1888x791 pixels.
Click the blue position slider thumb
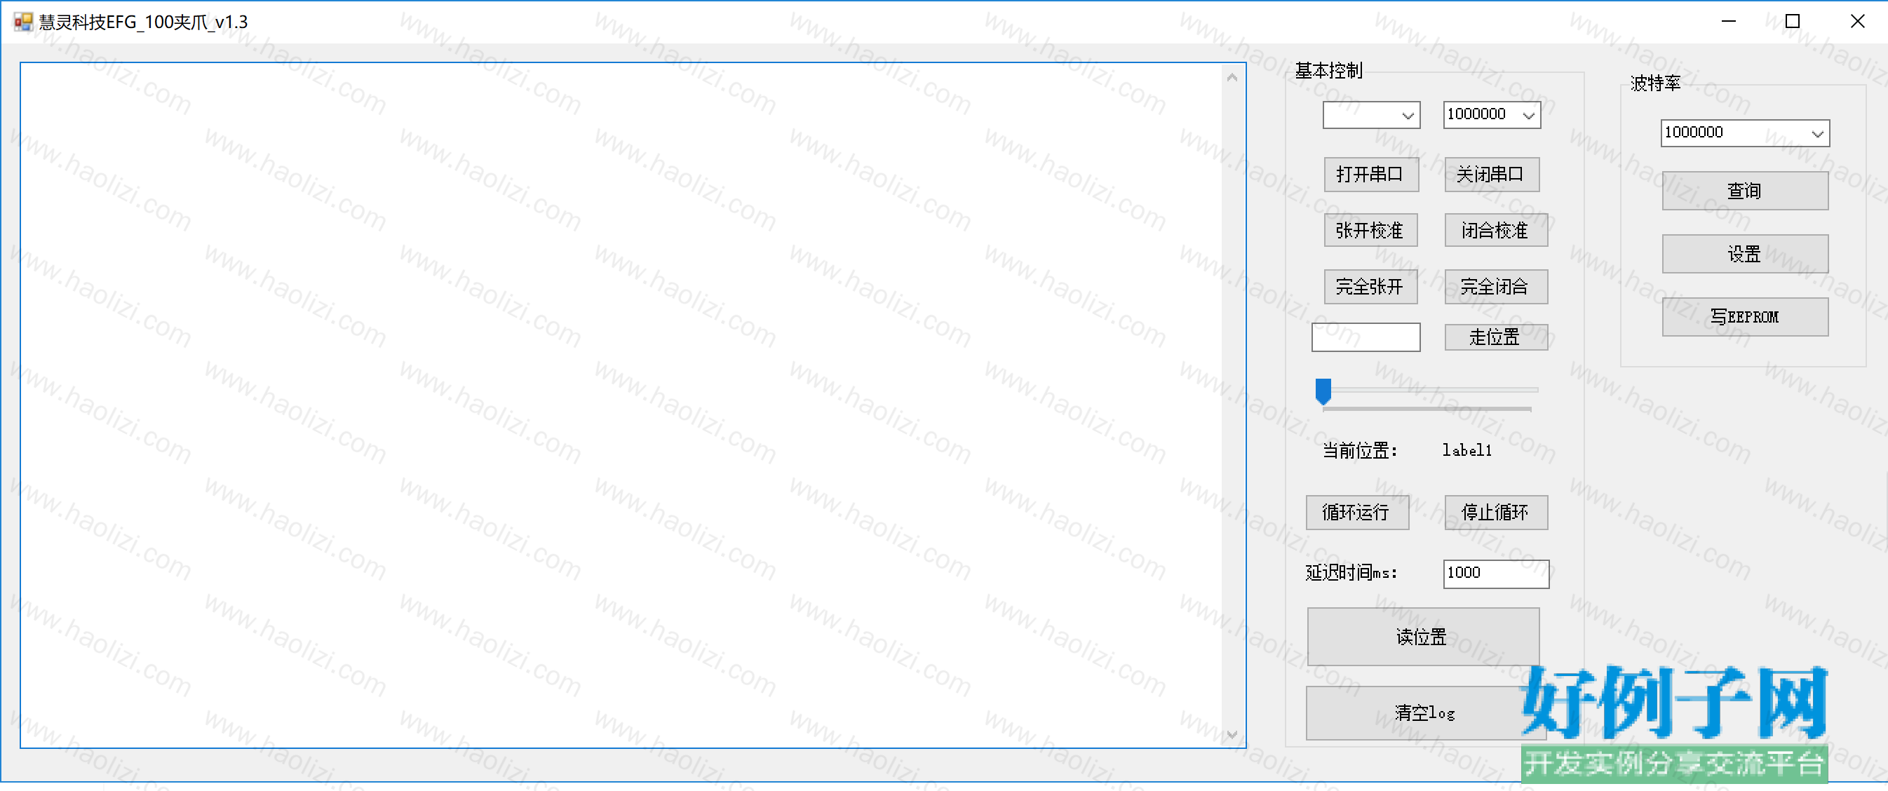coord(1323,391)
